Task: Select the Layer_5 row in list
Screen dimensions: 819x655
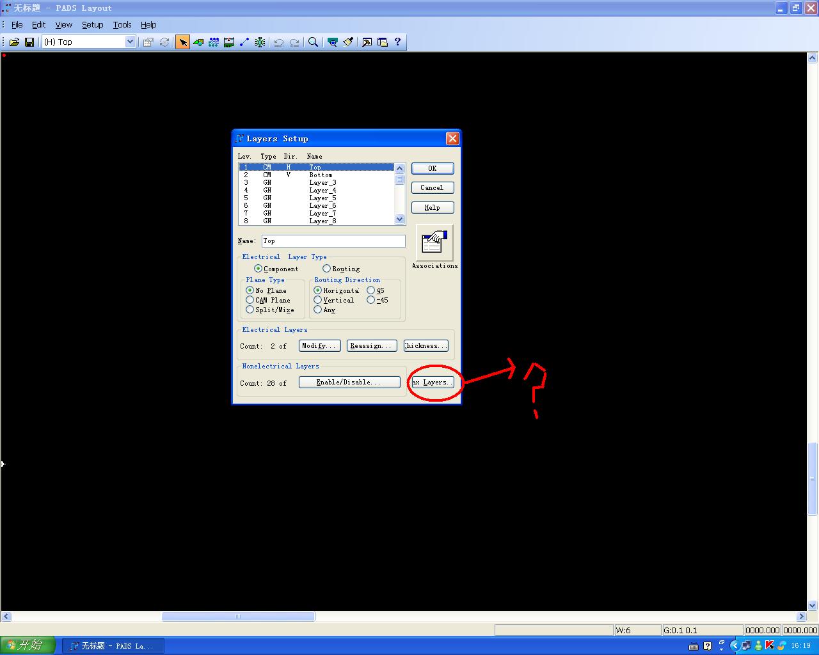Action: 317,198
